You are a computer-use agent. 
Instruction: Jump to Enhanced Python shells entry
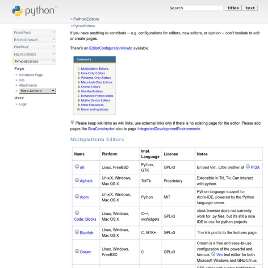coord(97,96)
